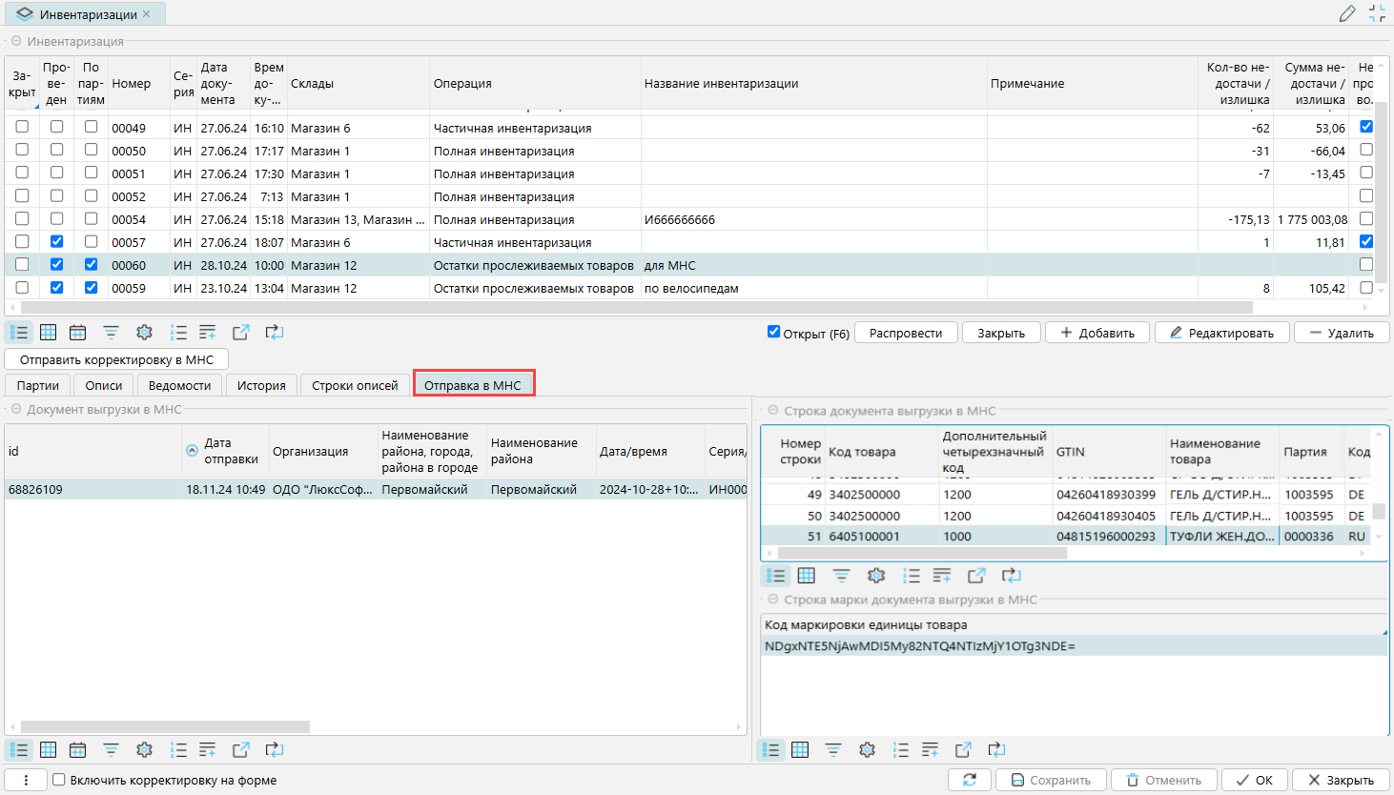Collapse Строка марки документа выгрузки в МНС section
Image resolution: width=1394 pixels, height=795 pixels.
[773, 600]
